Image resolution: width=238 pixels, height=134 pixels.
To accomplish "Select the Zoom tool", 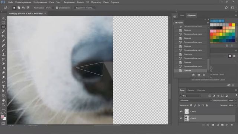I will [x=3, y=105].
